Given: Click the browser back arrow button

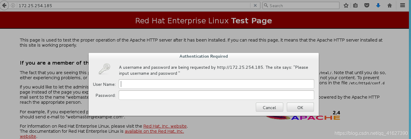Looking at the screenshot, I should pos(5,5).
